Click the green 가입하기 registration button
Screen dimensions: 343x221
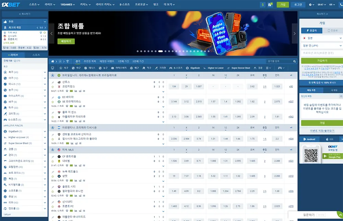pyautogui.click(x=322, y=61)
